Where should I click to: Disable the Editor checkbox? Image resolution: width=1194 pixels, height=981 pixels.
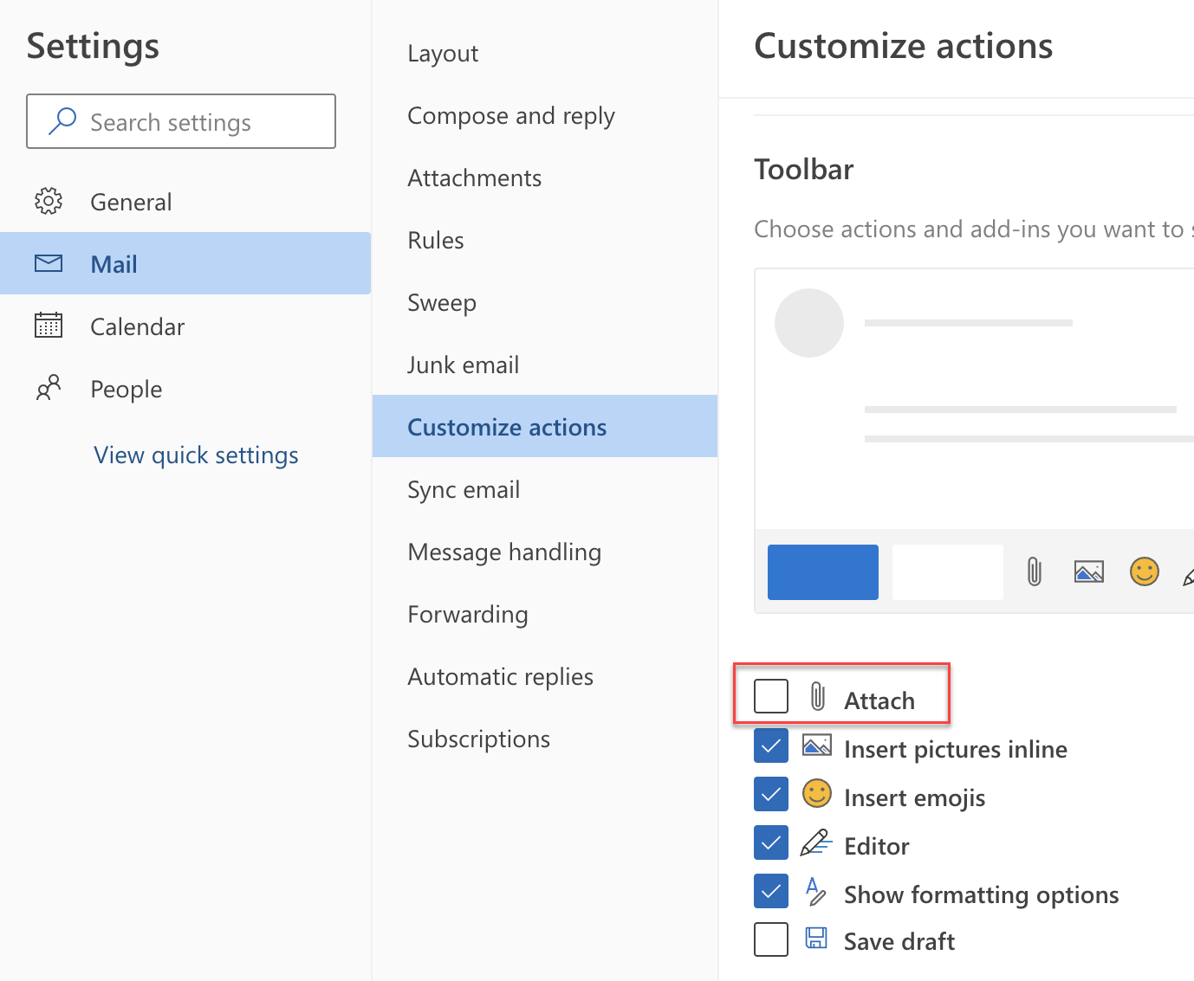tap(771, 842)
